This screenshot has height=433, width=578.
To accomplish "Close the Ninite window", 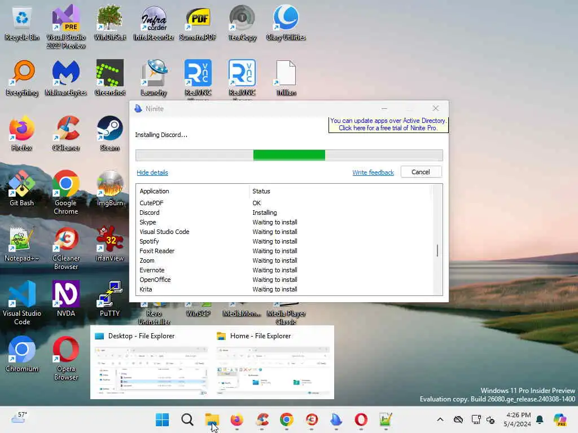I will [x=435, y=108].
